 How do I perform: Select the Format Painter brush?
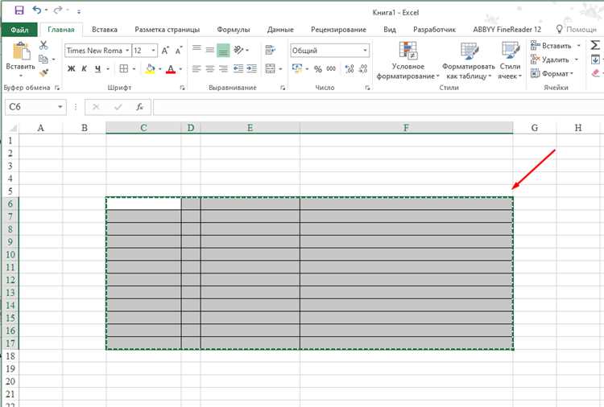44,72
